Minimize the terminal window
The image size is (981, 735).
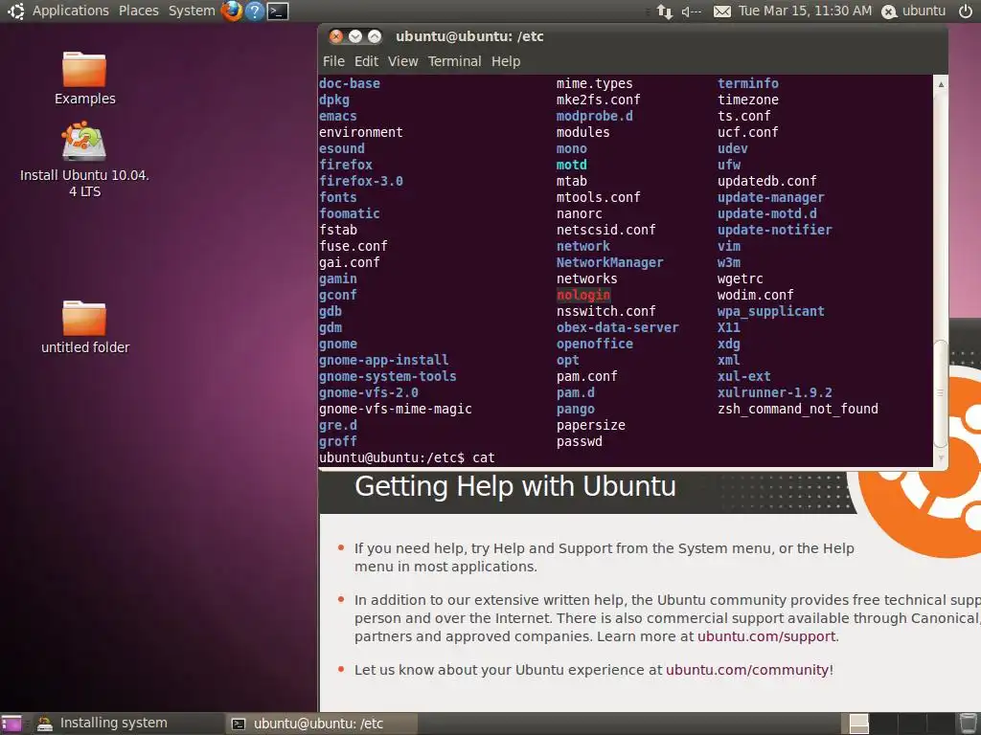(355, 36)
